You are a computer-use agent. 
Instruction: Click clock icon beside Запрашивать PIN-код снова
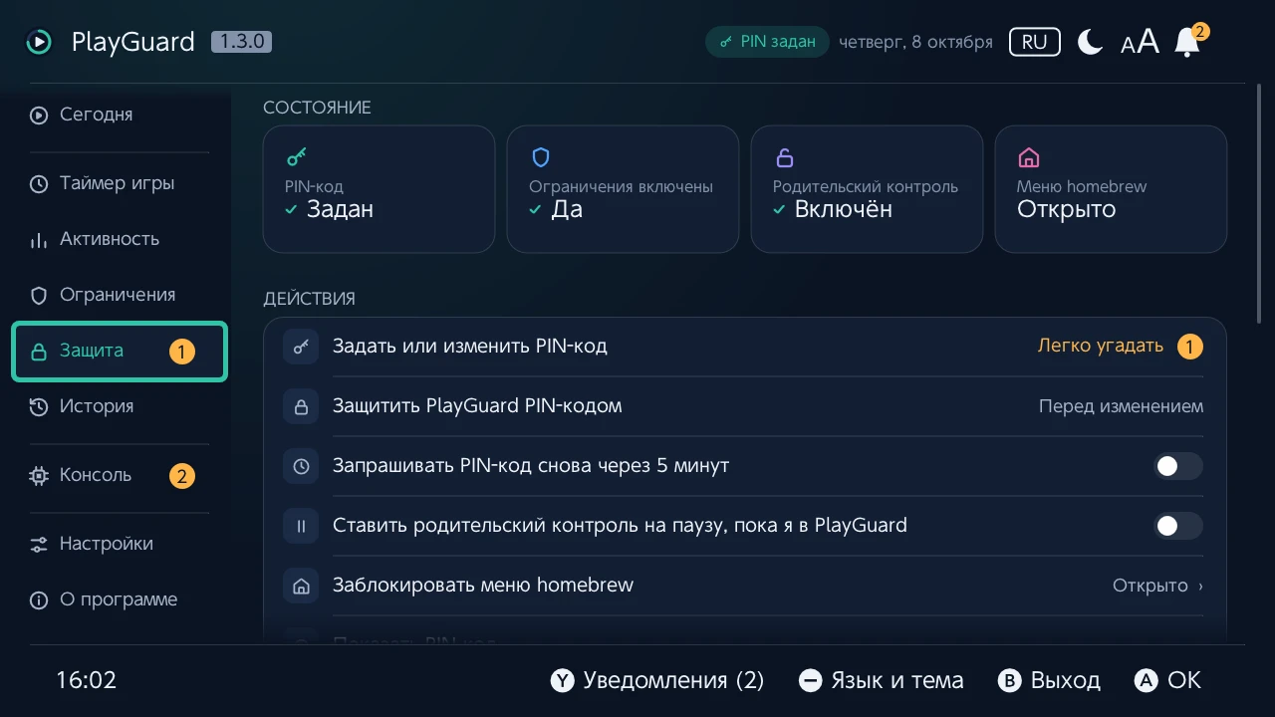click(x=301, y=466)
